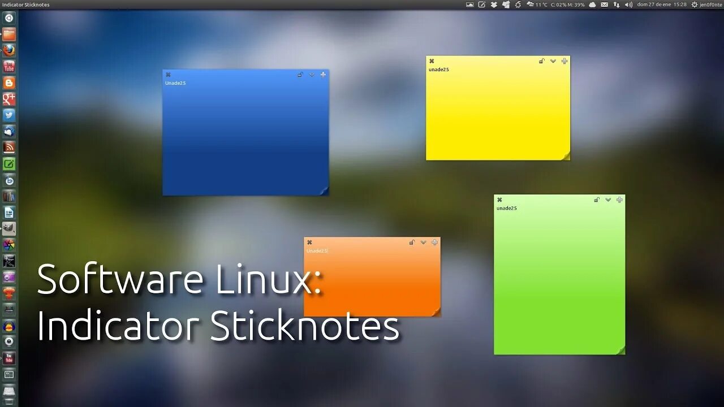Launch LibreOffice Writer from the launcher
Viewport: 724px width, 407px height.
point(8,213)
